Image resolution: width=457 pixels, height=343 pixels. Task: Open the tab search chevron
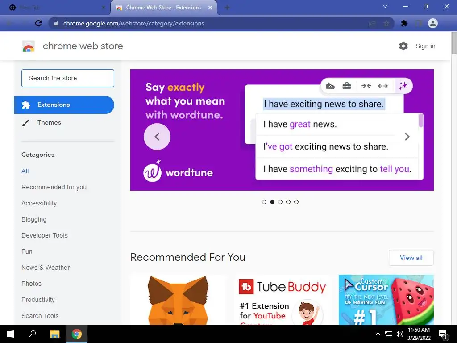385,6
